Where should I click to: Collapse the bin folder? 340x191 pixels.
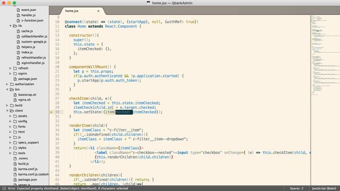pyautogui.click(x=7, y=90)
